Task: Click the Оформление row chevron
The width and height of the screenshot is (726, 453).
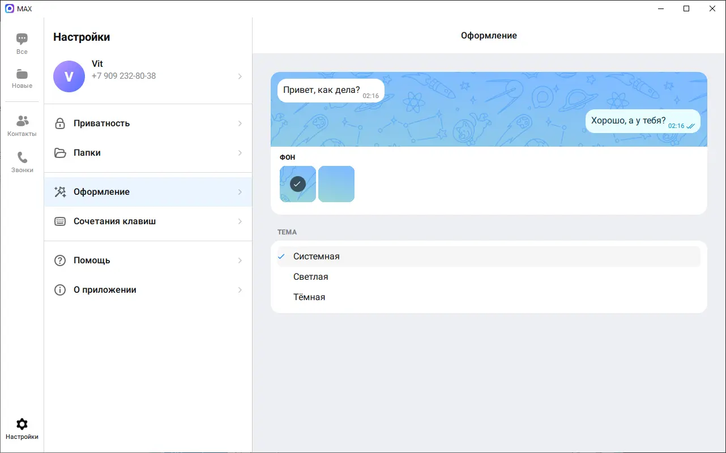Action: 240,192
